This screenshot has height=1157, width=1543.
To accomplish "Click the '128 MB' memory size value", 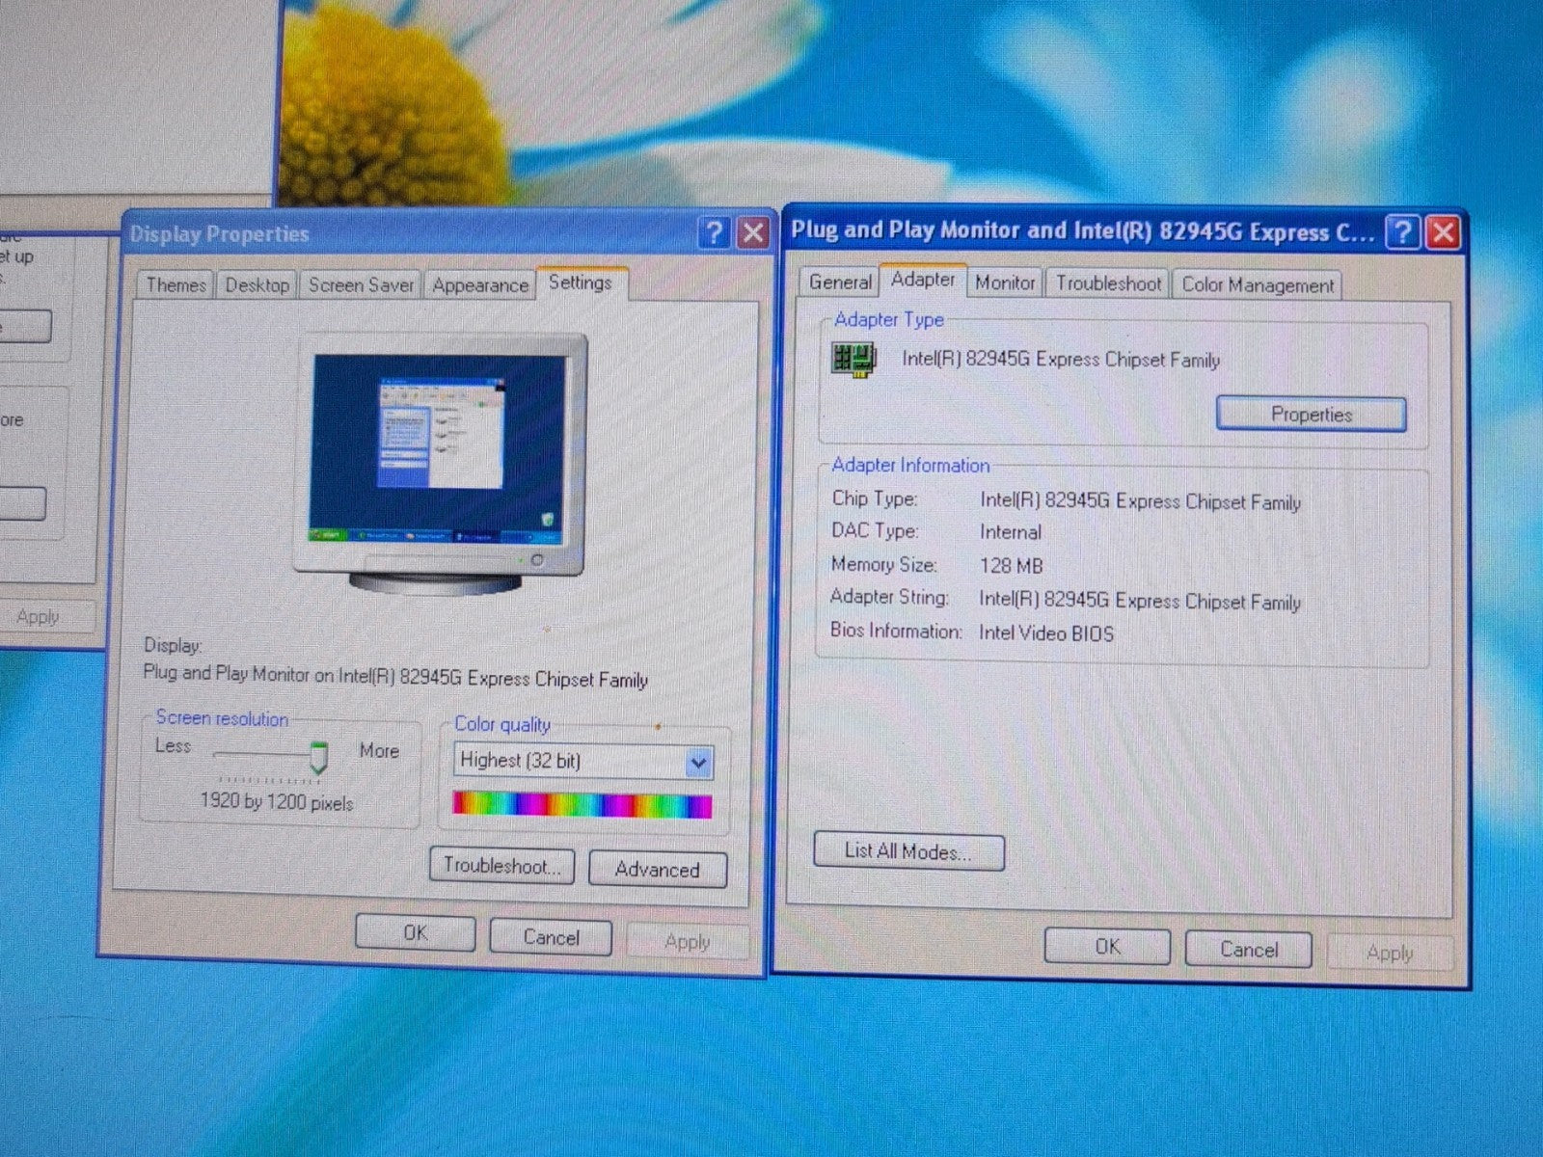I will [x=1011, y=566].
